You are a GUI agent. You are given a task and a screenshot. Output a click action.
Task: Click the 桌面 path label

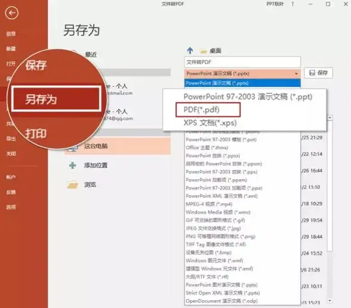[215, 51]
